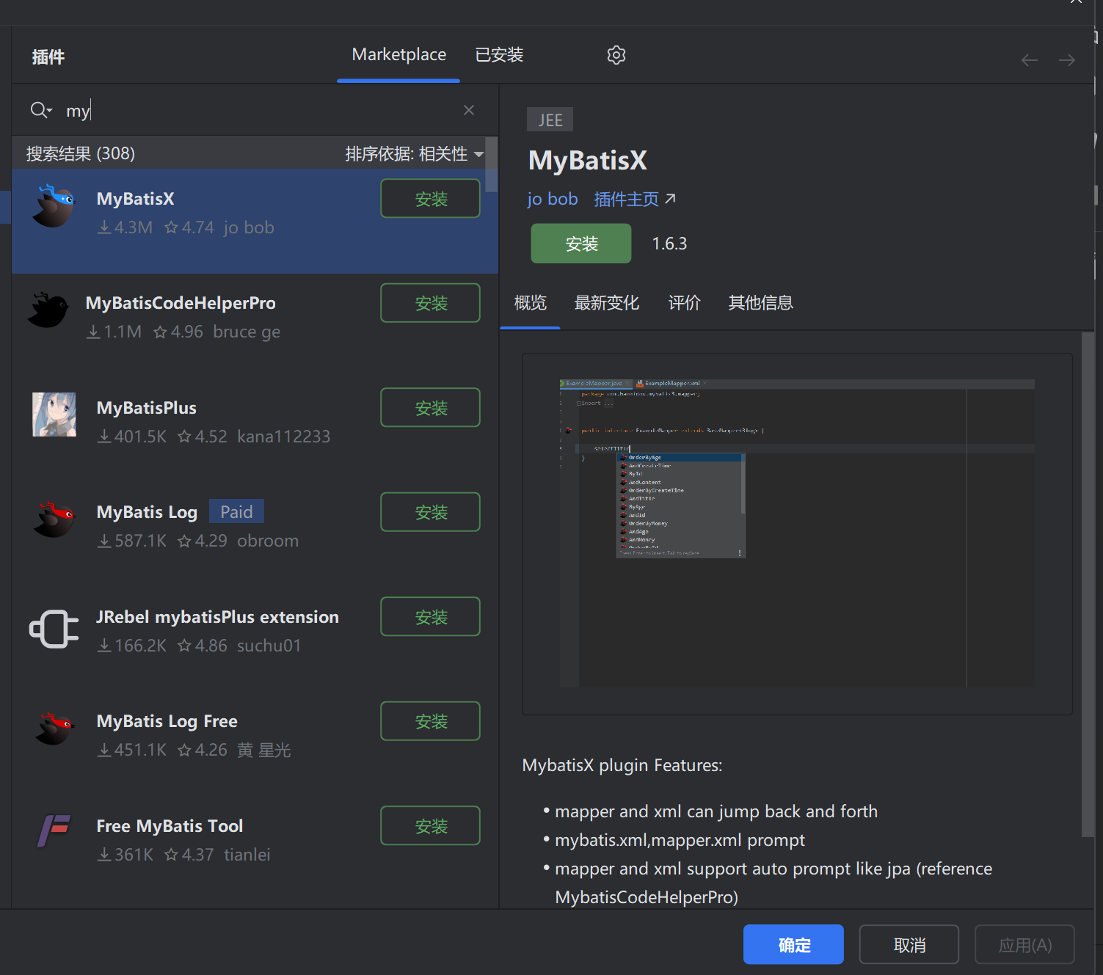Click the JEE category tag
Viewport: 1103px width, 975px height.
pyautogui.click(x=550, y=120)
